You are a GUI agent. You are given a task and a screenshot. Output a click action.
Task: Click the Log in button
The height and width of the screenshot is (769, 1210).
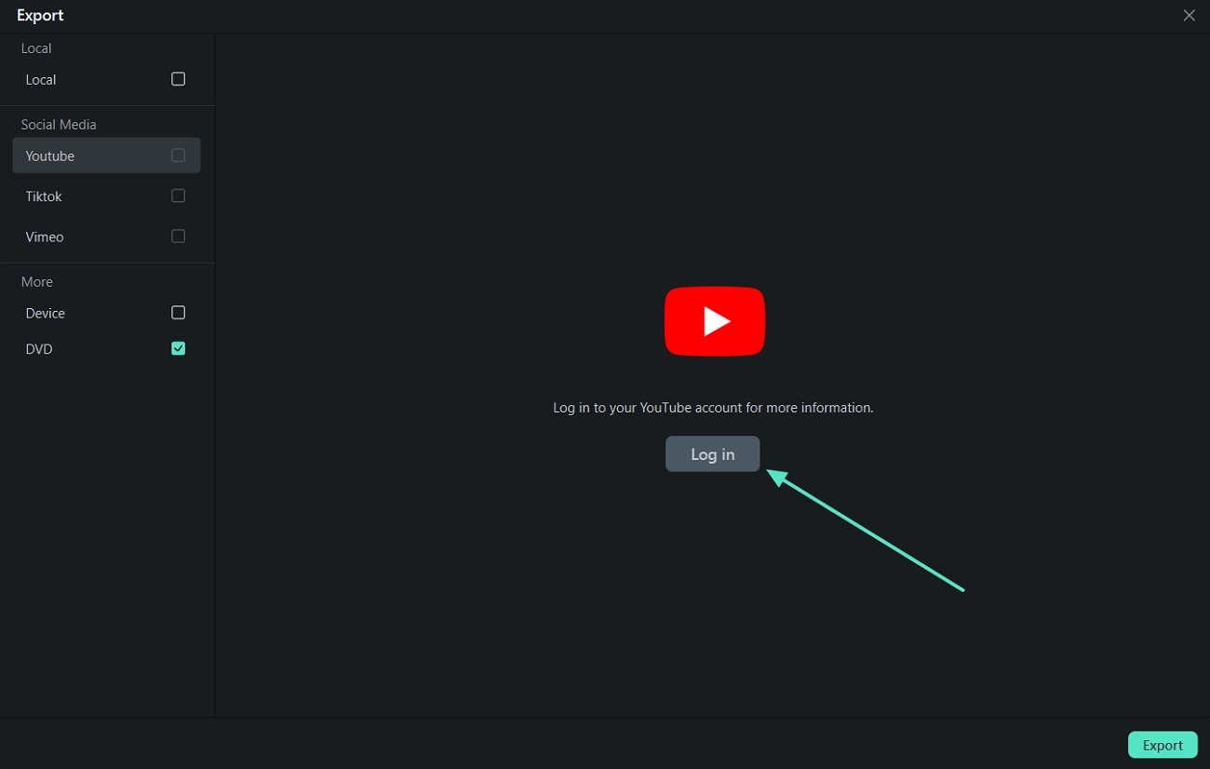712,454
